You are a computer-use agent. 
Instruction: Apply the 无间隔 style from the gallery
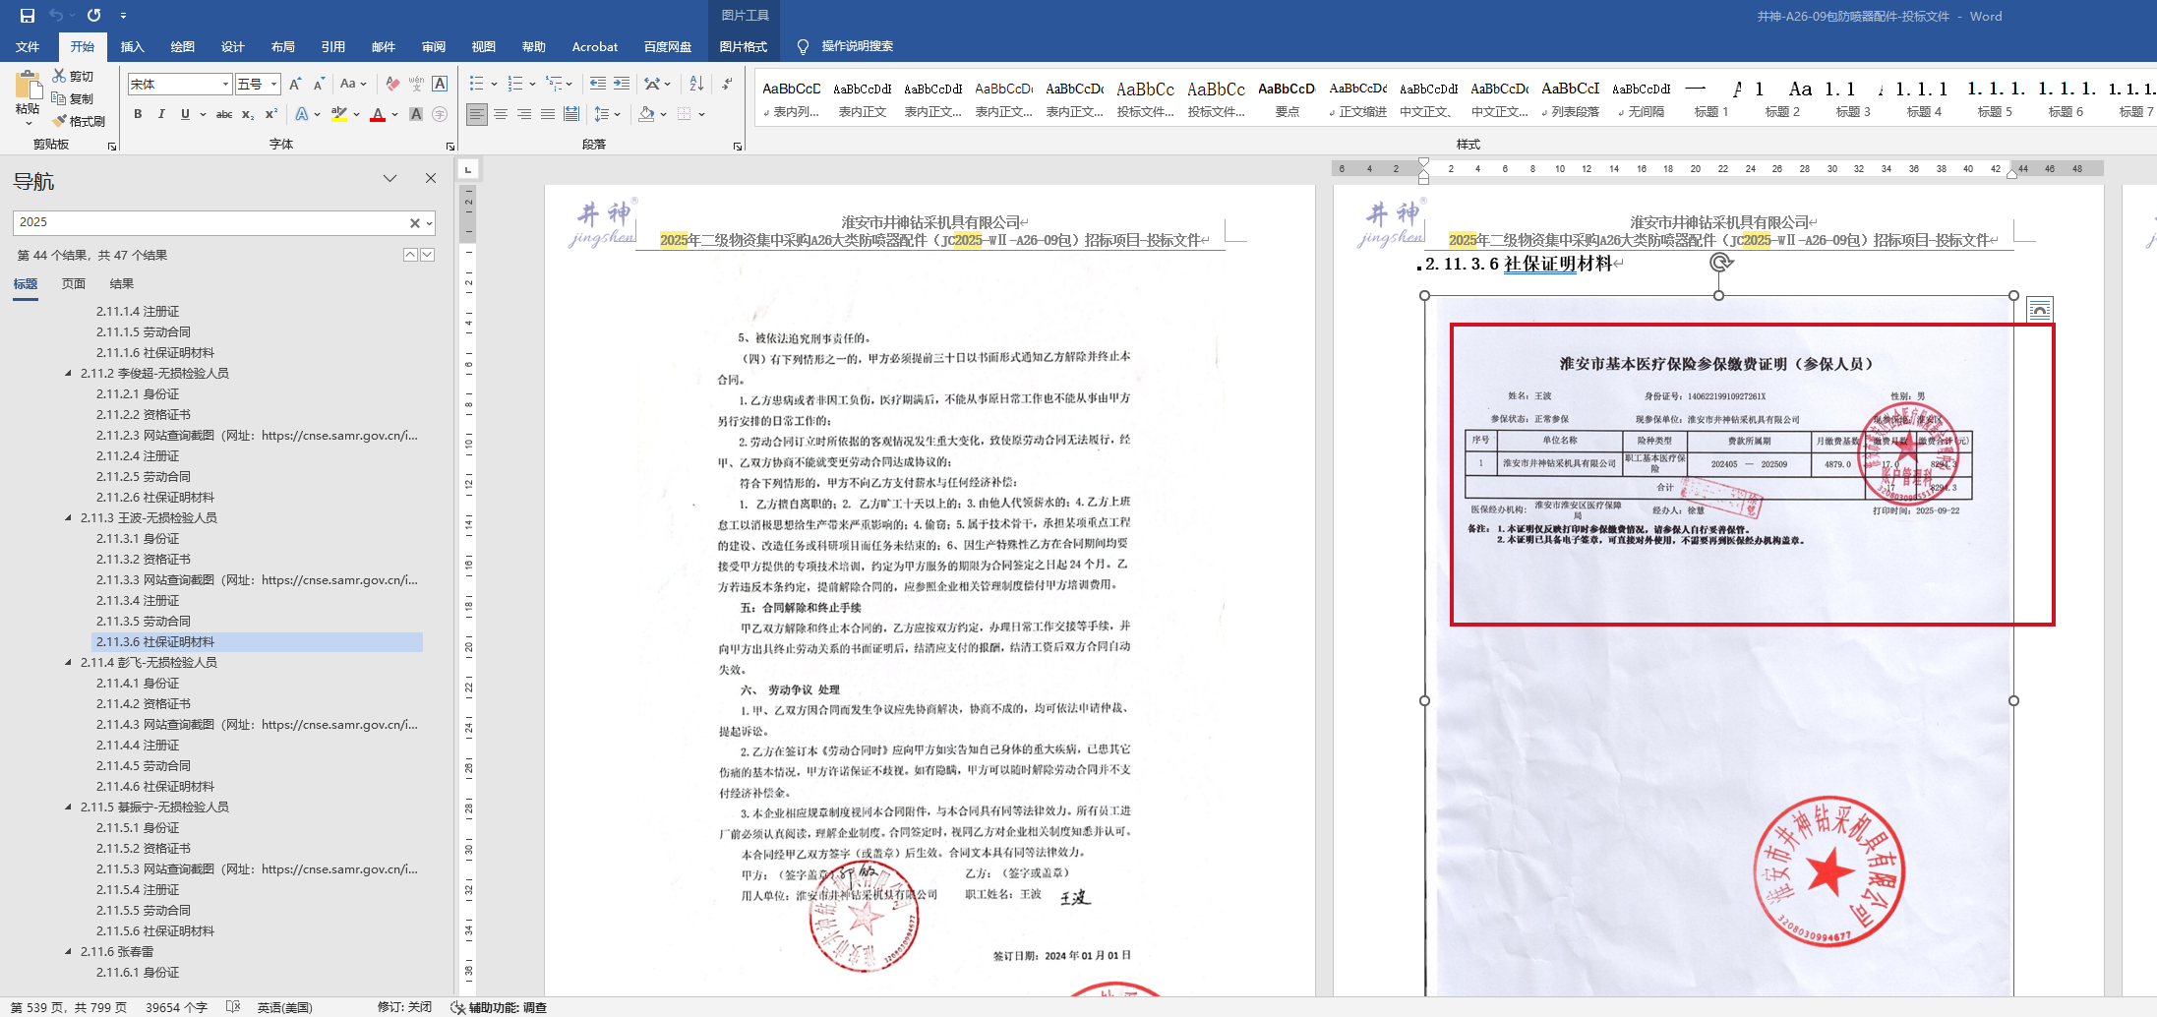pyautogui.click(x=1640, y=98)
